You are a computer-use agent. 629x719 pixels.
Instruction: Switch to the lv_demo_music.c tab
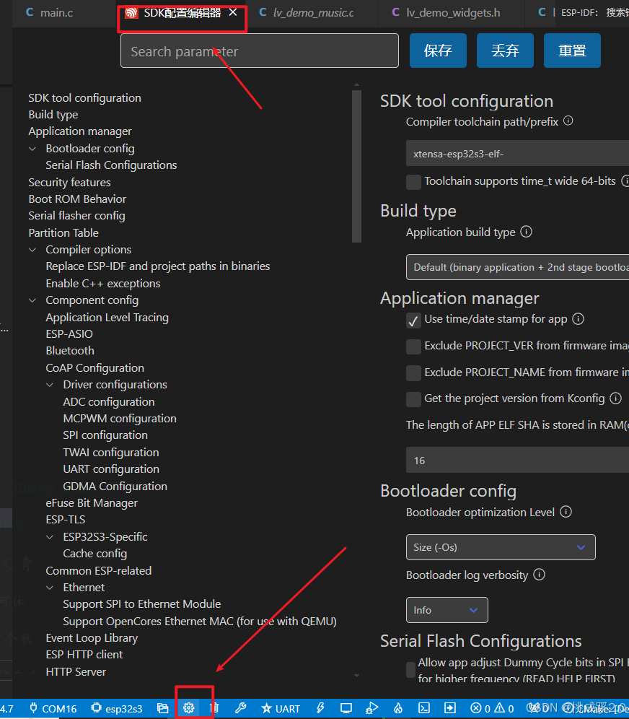coord(313,13)
